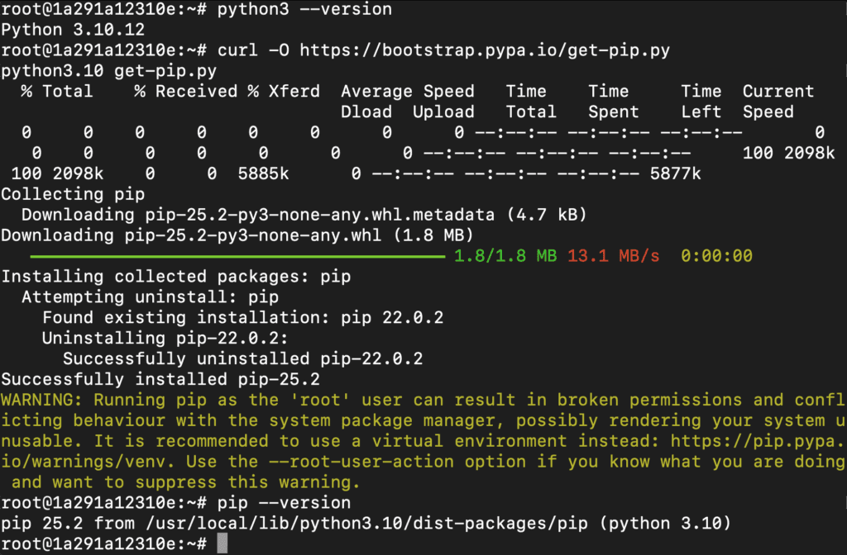Click the bootstrap.pypa.io get-pip.py URL

click(x=485, y=50)
